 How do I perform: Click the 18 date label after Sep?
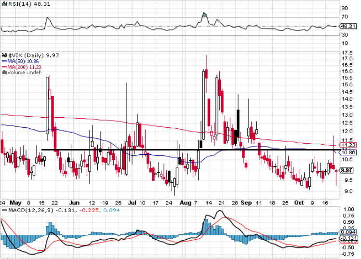[272, 203]
